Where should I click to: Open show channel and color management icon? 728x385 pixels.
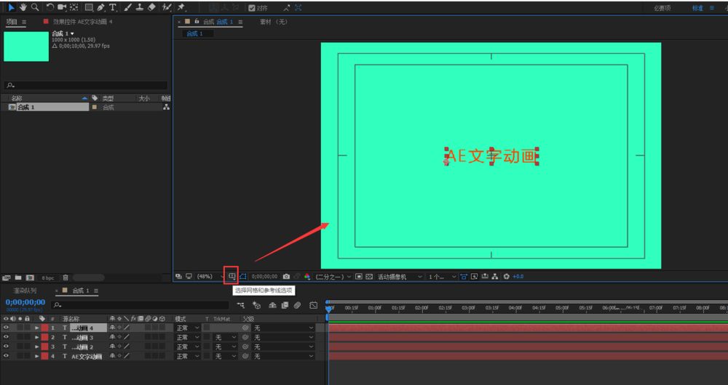(307, 277)
